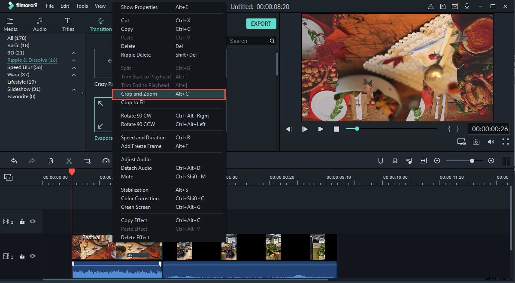Collapse the Warp category chevron
The width and height of the screenshot is (515, 283).
[x=73, y=74]
